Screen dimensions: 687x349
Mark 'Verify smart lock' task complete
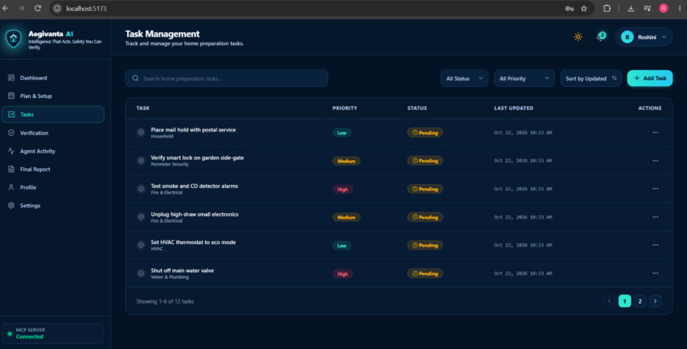[141, 160]
